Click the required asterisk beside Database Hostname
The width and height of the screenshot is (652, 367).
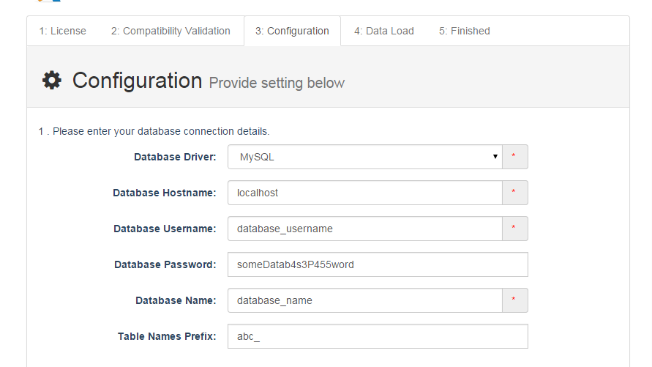coord(514,193)
